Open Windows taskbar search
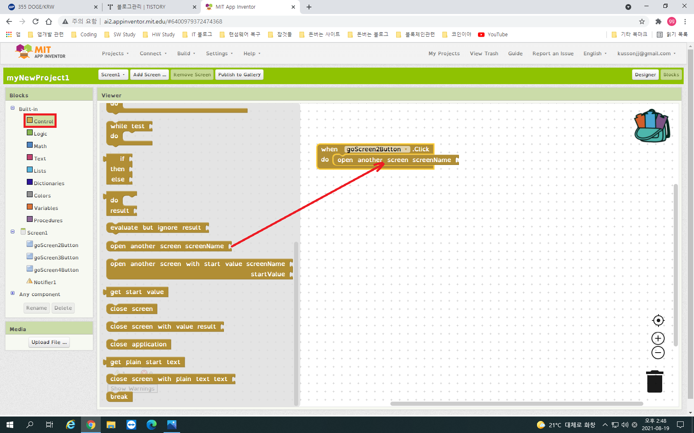The height and width of the screenshot is (433, 694). click(x=30, y=425)
